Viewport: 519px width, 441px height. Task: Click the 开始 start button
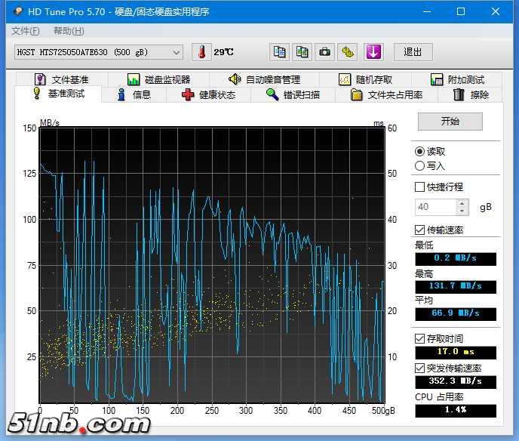click(450, 121)
